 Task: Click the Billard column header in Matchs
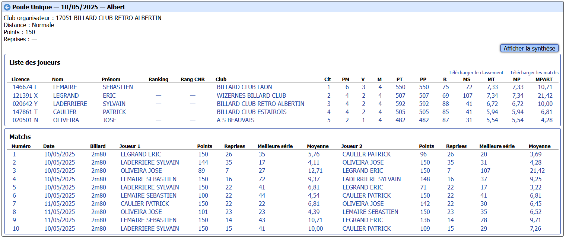[98, 146]
